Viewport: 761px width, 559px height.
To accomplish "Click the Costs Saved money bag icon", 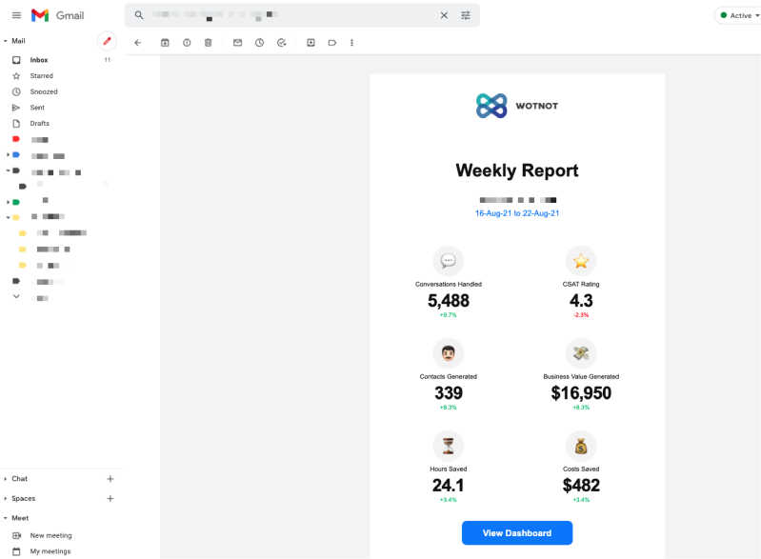I will 581,445.
